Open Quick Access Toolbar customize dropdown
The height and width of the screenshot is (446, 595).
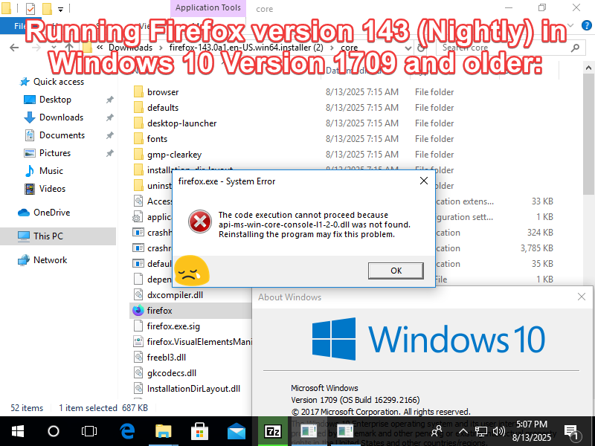click(60, 9)
